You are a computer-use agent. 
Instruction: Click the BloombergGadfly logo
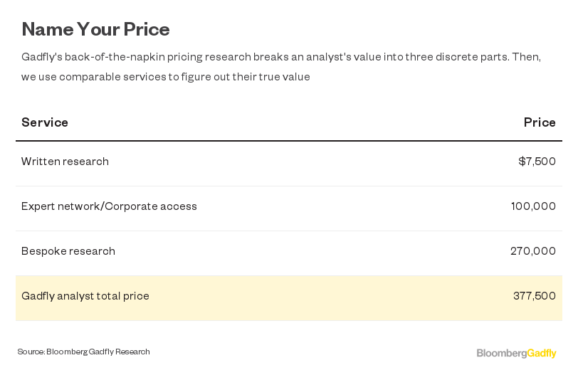click(516, 354)
